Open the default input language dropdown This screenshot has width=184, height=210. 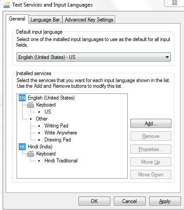(94, 57)
